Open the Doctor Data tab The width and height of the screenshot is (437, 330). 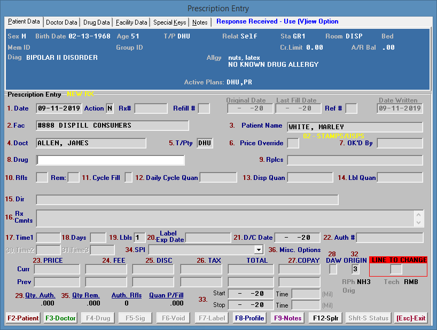[x=61, y=22]
